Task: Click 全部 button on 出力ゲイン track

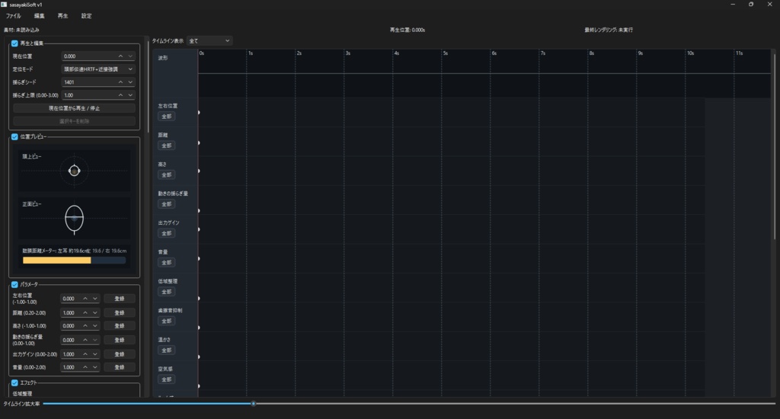Action: (166, 233)
